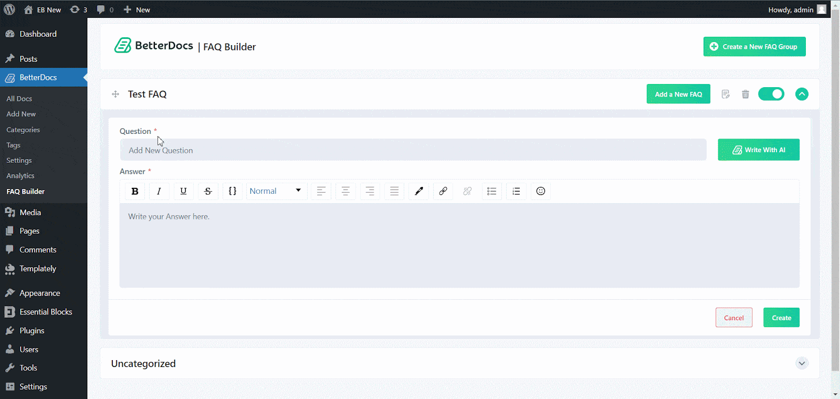The image size is (840, 399).
Task: Apply strikethrough formatting
Action: coord(208,191)
